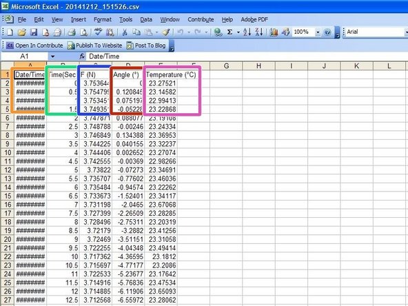Click the Insert Function fx icon
Screen dimensions: 408x306
[82, 57]
